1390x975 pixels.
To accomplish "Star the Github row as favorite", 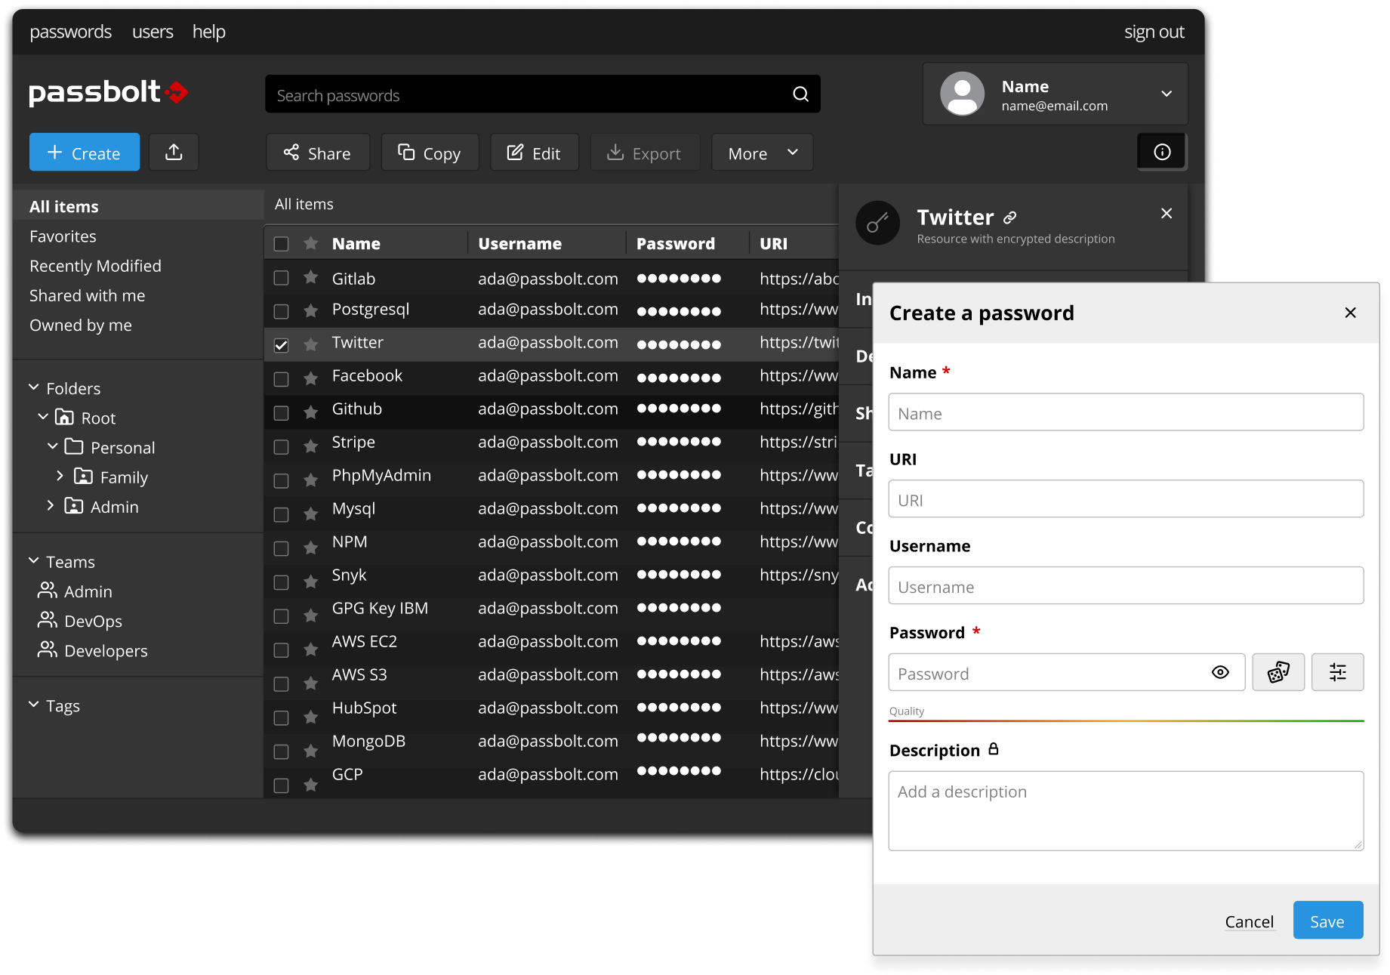I will (310, 412).
